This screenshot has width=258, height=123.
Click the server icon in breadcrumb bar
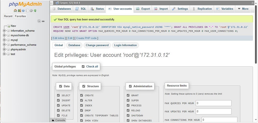pyautogui.click(x=57, y=3)
